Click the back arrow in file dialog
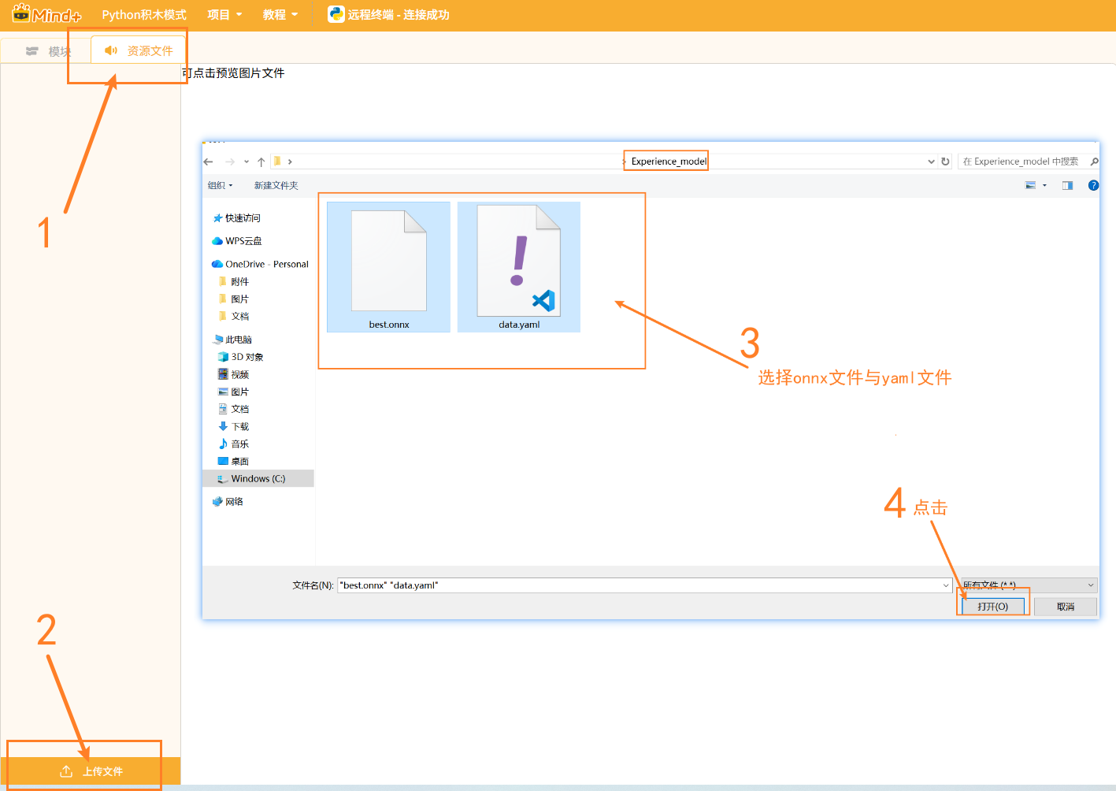The height and width of the screenshot is (791, 1116). click(209, 162)
